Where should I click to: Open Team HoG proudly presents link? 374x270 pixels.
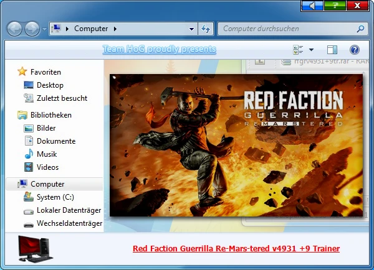click(160, 49)
